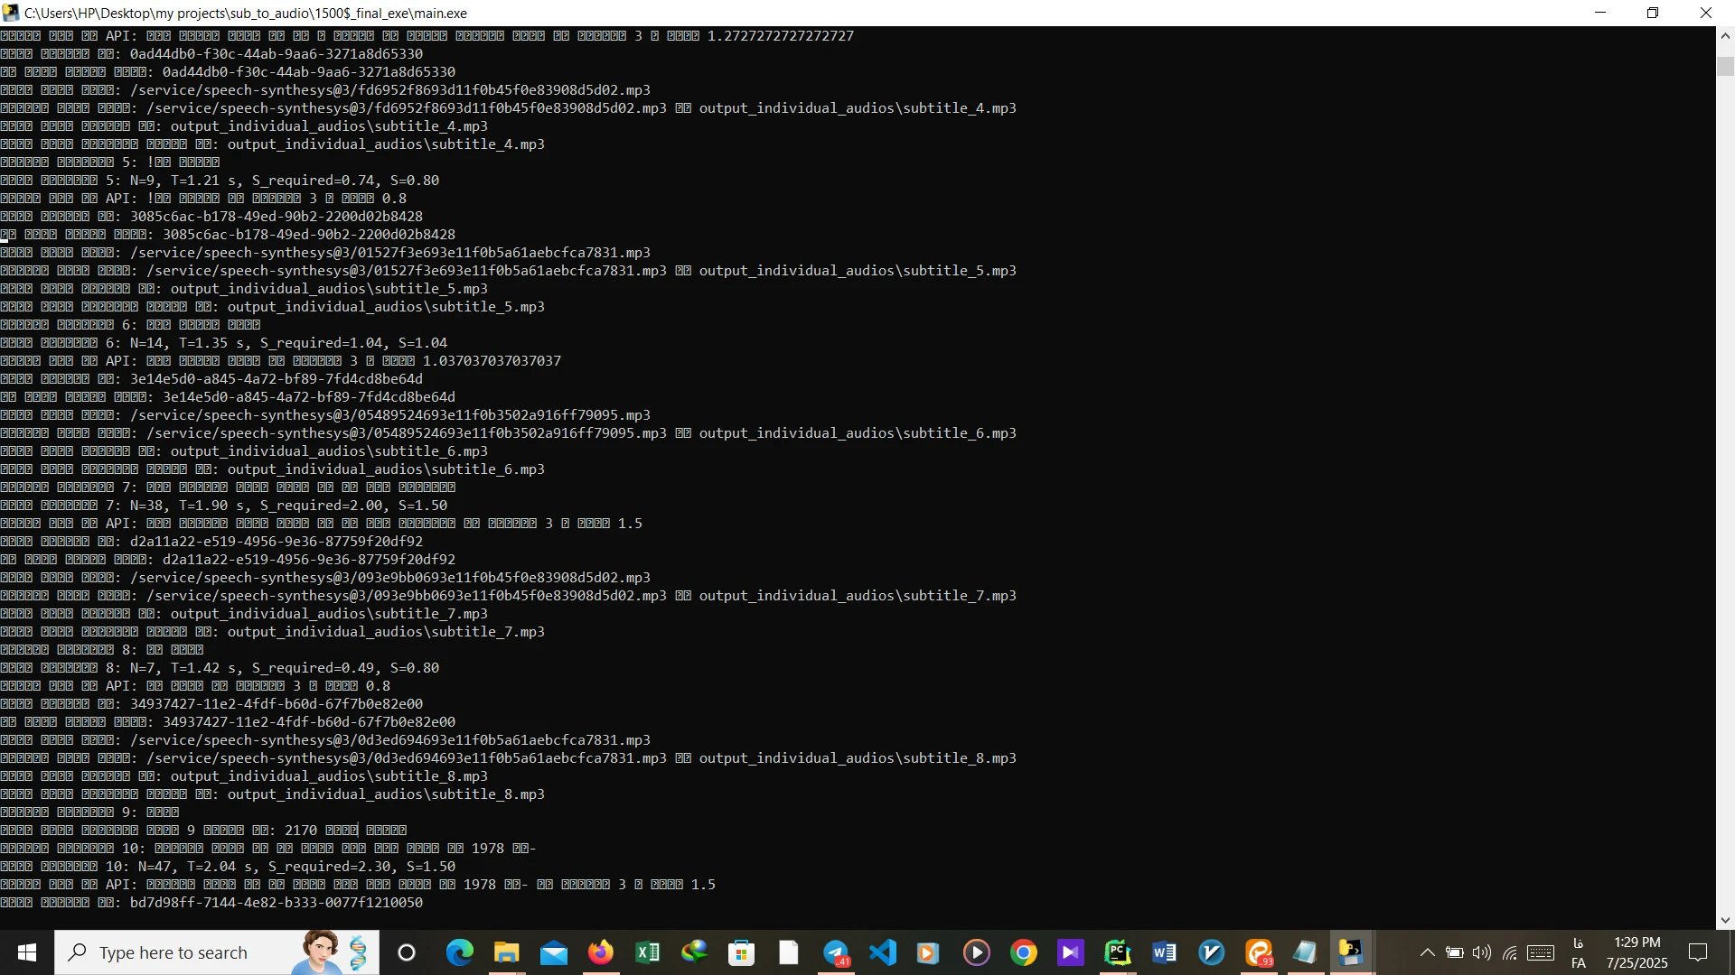Launch Firefox from the taskbar
1735x975 pixels.
(600, 952)
